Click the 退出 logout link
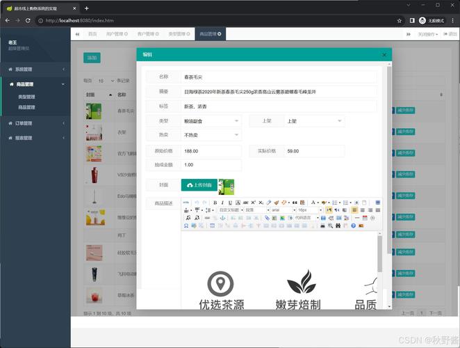The width and height of the screenshot is (460, 348). click(450, 34)
